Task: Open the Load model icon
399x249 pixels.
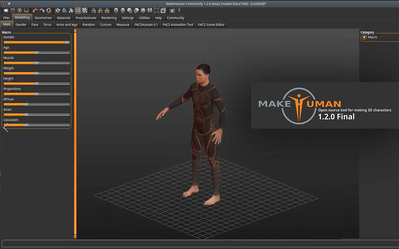Action: coord(12,10)
